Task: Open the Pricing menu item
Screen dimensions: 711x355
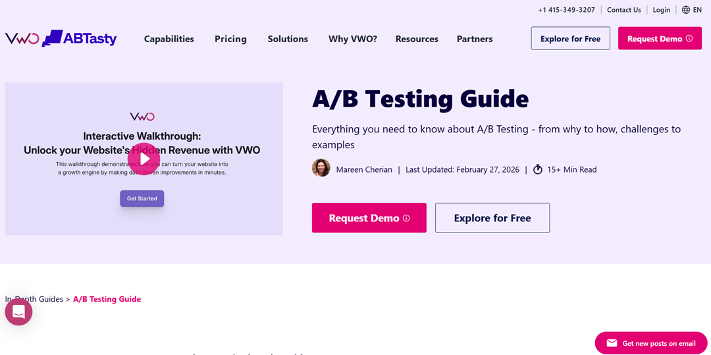Action: pos(230,39)
